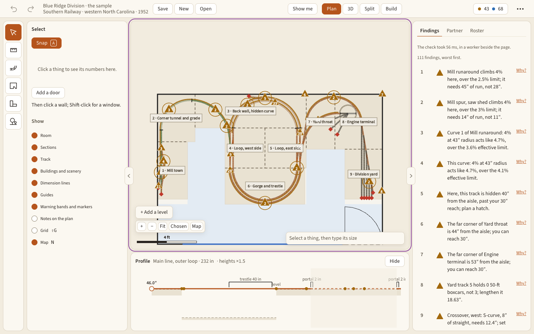Hide the Track layer
Screen dimensions: 534x334
pos(34,159)
